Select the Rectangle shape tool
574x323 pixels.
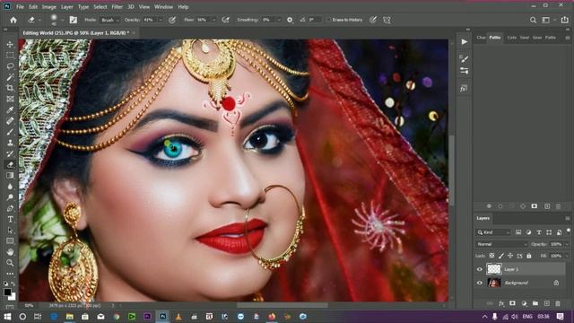[x=10, y=241]
